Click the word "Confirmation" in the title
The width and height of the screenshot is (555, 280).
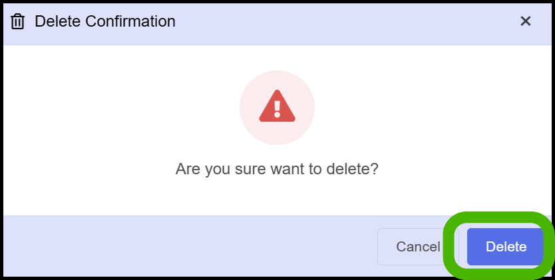[130, 21]
